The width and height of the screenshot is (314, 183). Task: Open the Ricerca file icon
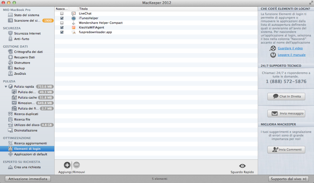10,119
